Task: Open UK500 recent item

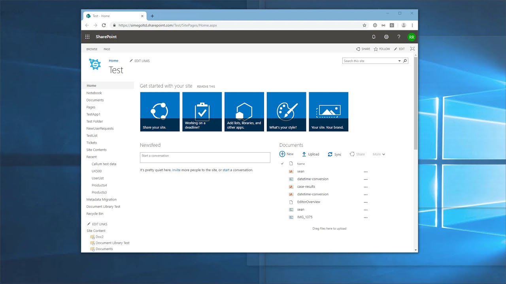Action: click(96, 171)
